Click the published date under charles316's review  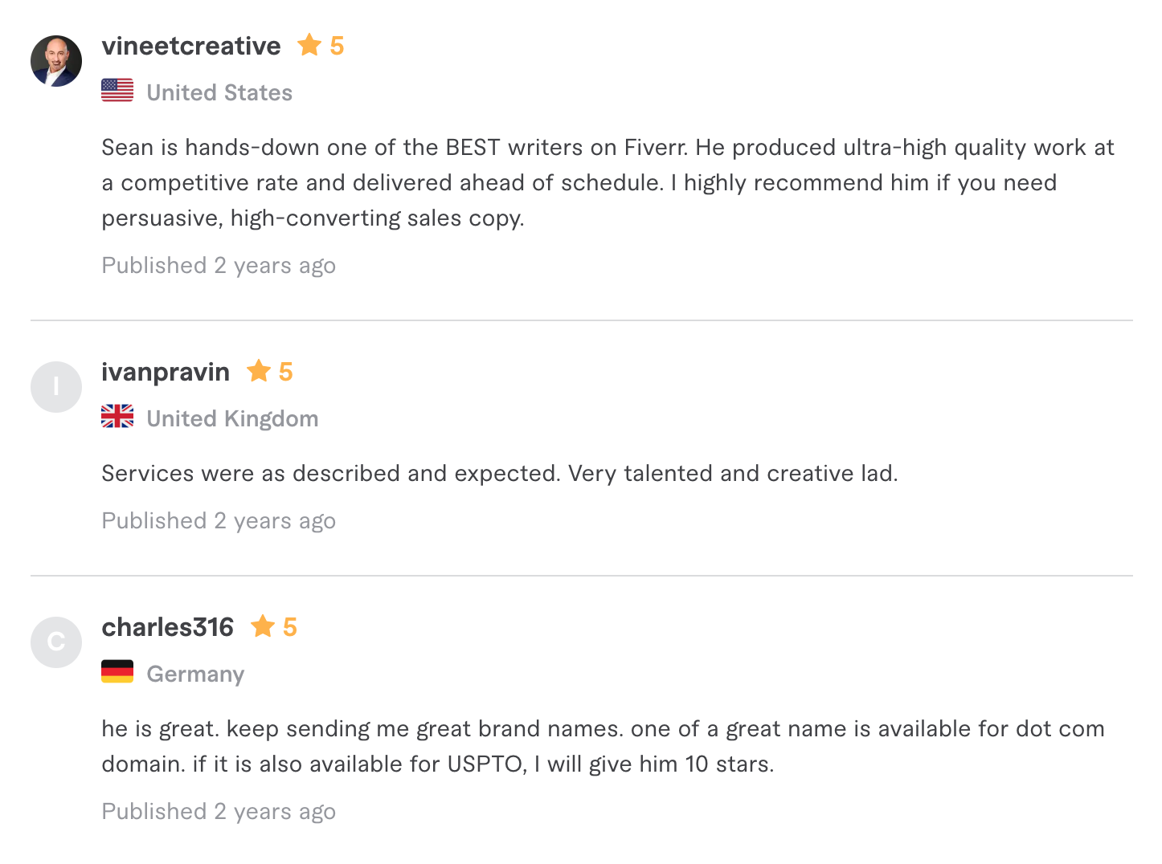click(219, 811)
